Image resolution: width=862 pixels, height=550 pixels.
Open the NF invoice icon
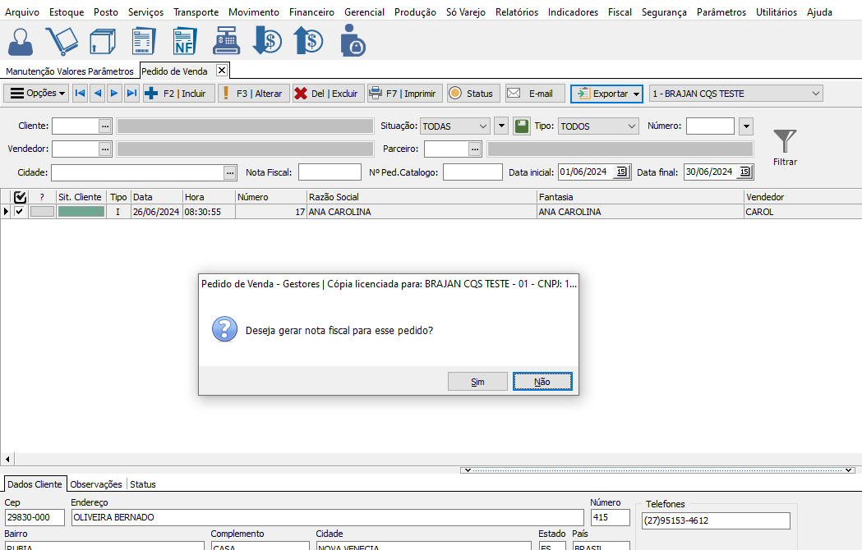click(x=184, y=41)
